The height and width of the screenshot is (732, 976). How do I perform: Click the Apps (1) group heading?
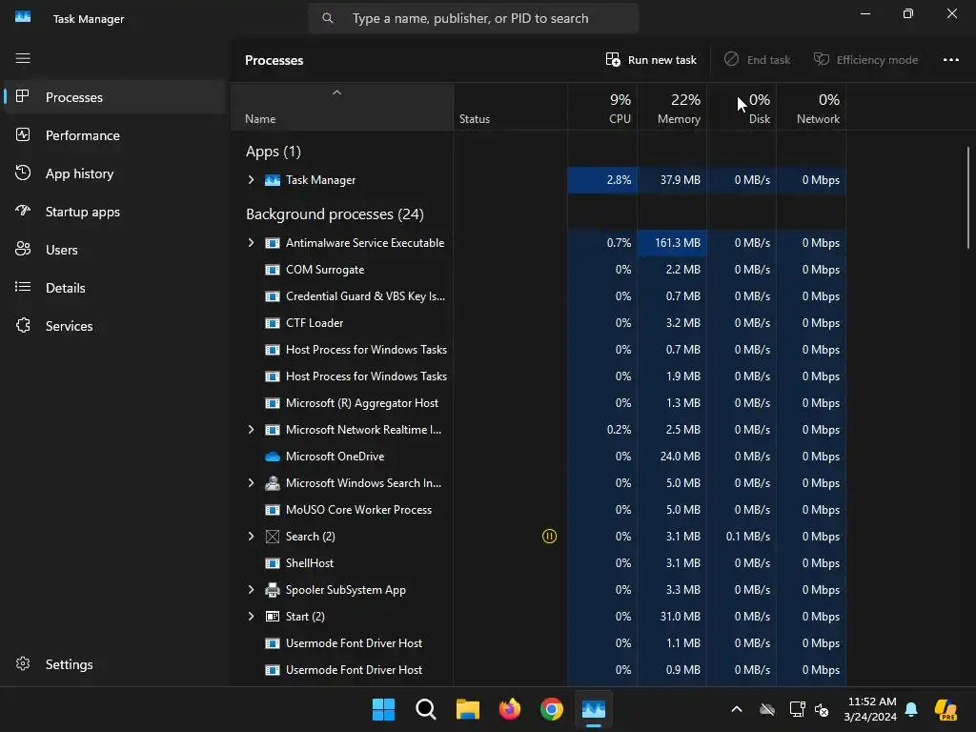pos(274,152)
